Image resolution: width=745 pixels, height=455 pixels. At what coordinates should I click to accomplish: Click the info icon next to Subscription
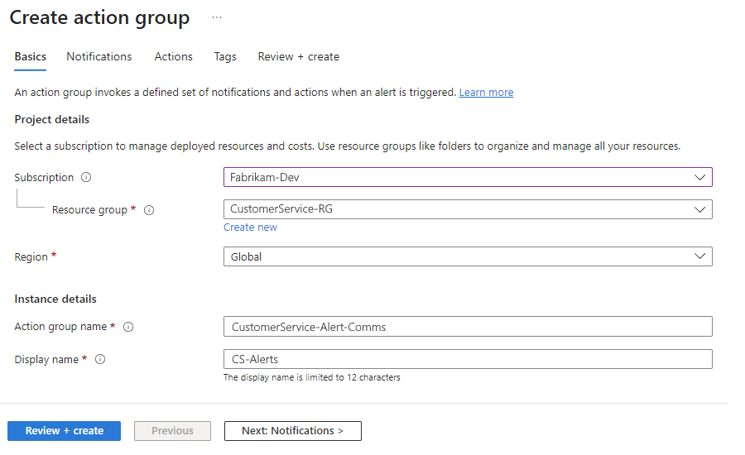coord(86,177)
